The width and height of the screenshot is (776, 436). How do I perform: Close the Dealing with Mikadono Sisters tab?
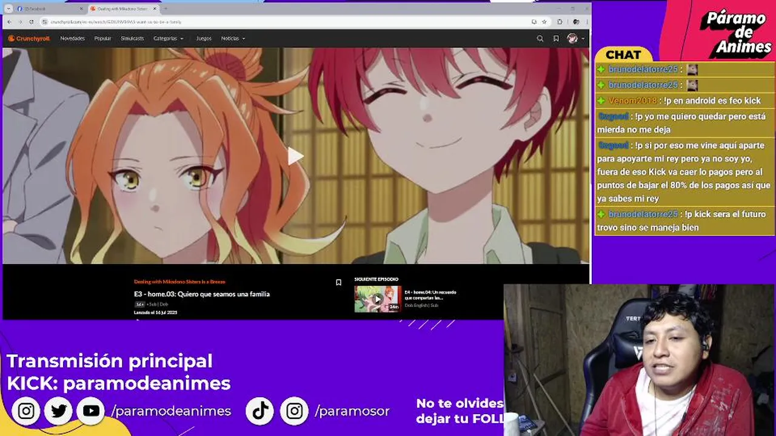coord(154,8)
